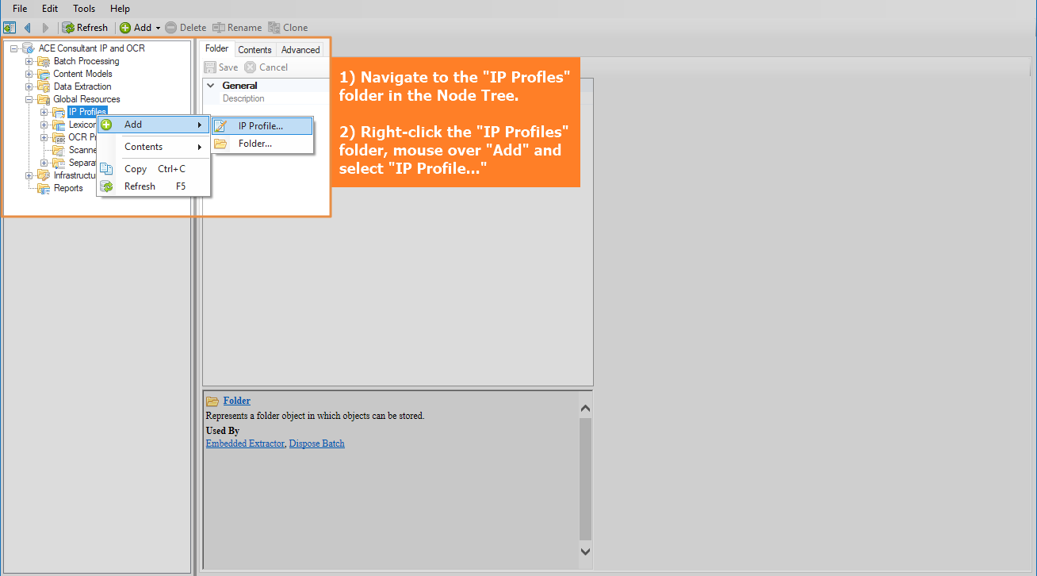
Task: Select the Content Models tree item
Action: coord(83,74)
